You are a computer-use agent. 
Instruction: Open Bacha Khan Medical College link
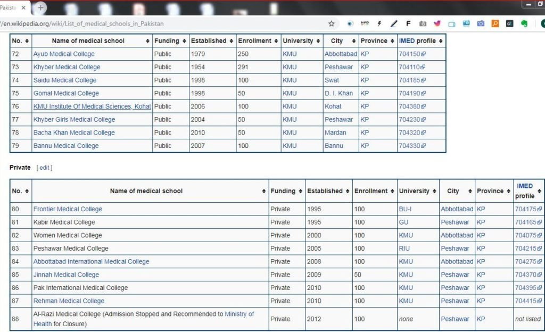point(74,132)
